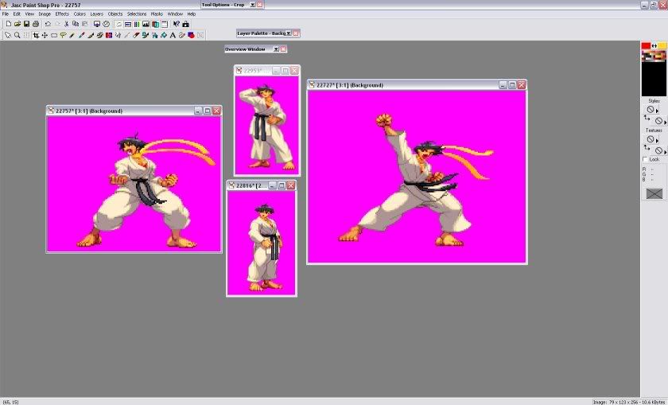Image resolution: width=668 pixels, height=405 pixels.
Task: Select the Color Replacer tool
Action: (109, 35)
